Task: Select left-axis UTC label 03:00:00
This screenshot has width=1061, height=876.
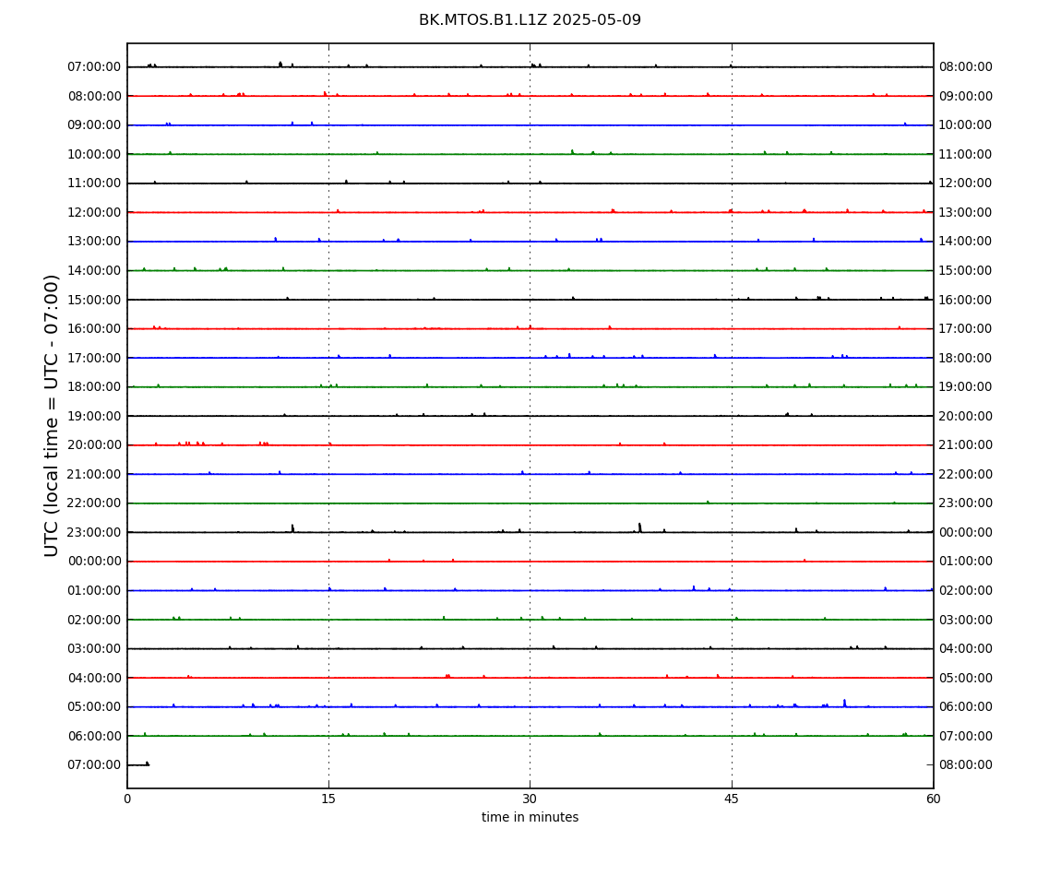Action: point(94,649)
